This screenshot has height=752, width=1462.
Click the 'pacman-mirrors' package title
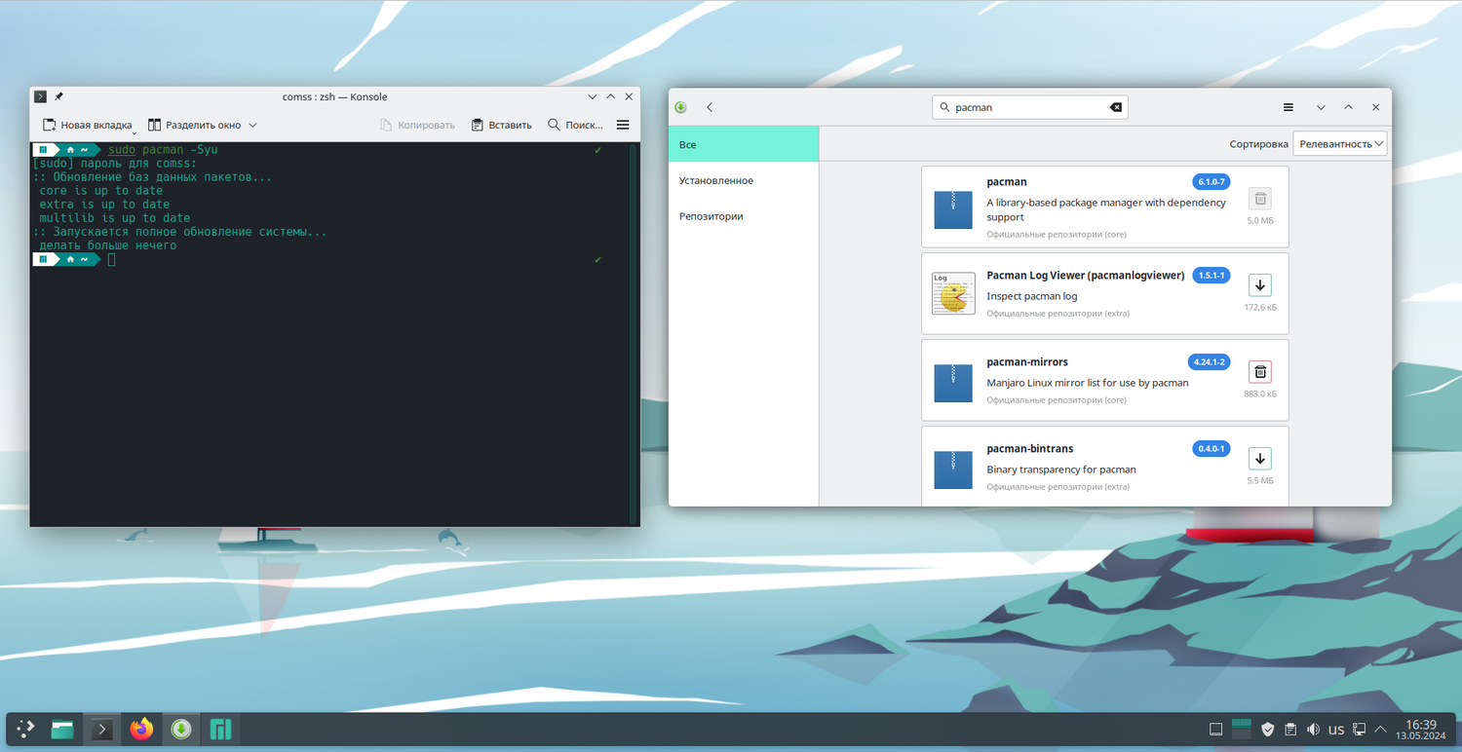[1027, 362]
